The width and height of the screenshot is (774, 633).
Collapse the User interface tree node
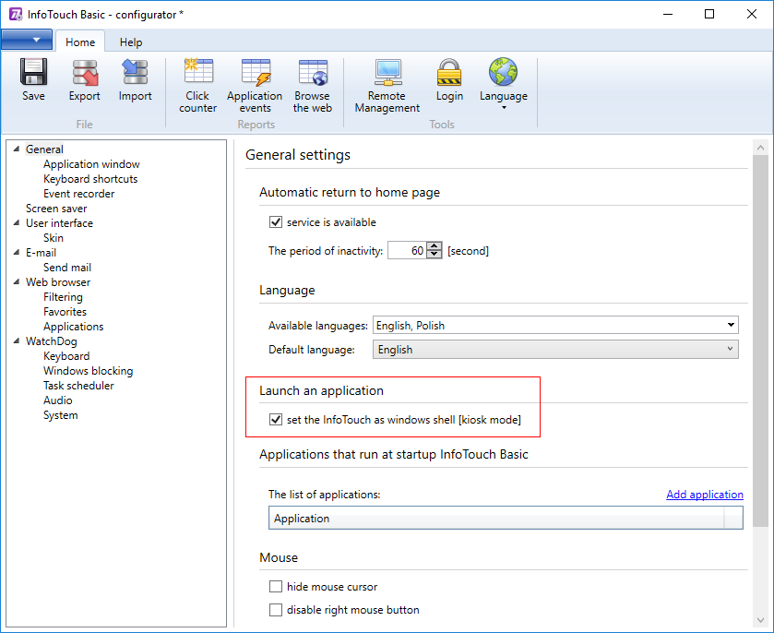click(17, 223)
